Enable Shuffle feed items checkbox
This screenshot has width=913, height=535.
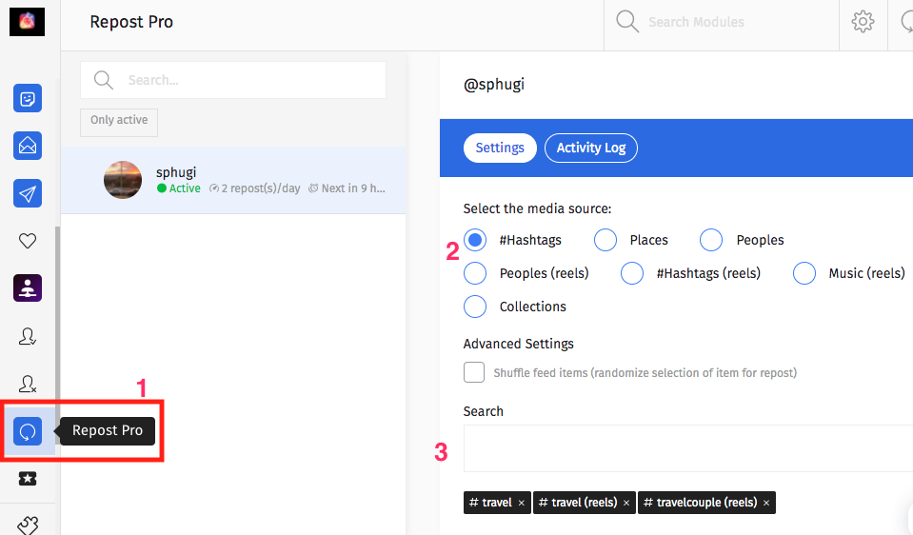[474, 372]
